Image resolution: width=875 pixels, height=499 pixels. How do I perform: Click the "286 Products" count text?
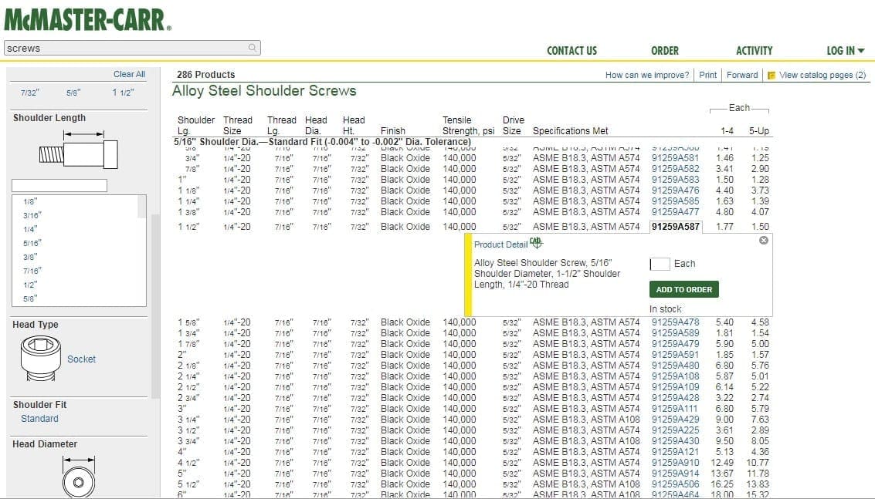coord(206,74)
